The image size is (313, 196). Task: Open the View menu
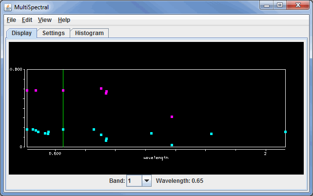tap(44, 20)
